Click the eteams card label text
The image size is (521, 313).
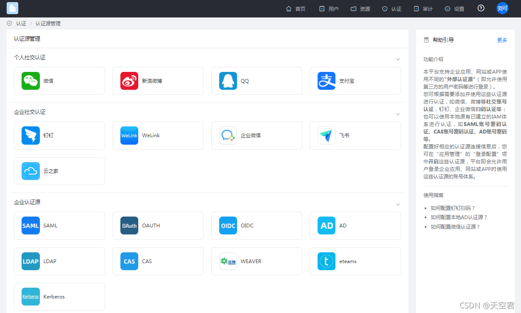pos(348,261)
